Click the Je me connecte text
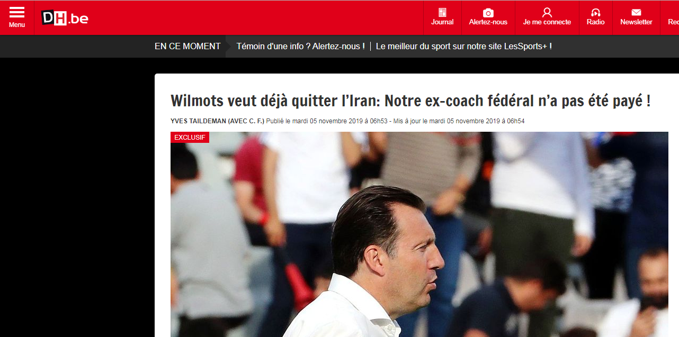This screenshot has width=679, height=337. point(547,22)
